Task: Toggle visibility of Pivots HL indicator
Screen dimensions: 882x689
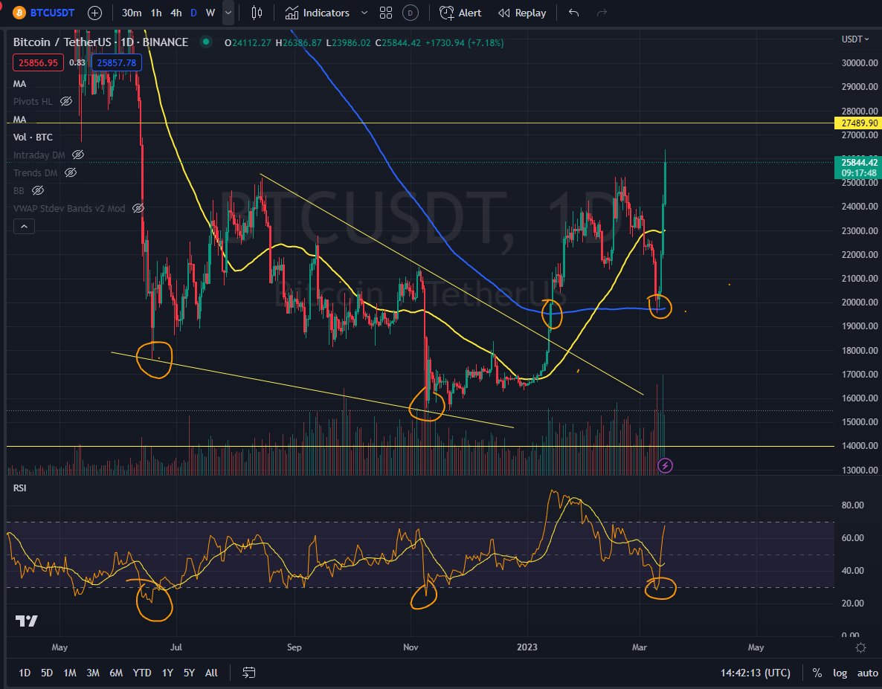Action: click(66, 101)
